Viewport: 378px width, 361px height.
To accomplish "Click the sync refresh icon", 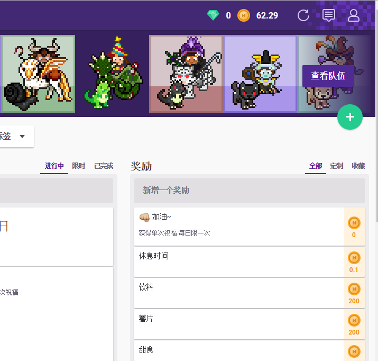I will pyautogui.click(x=303, y=15).
